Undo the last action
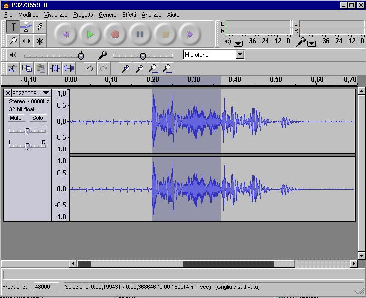Screen dimensions: 366x298 [x=90, y=69]
